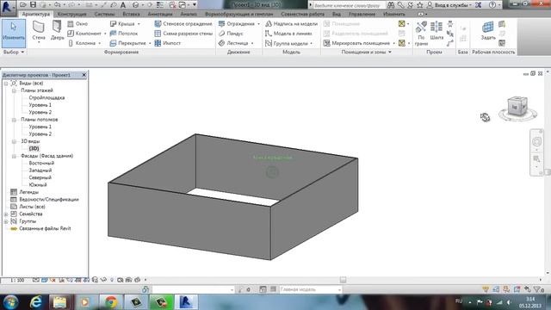Click Задать work plane tool
This screenshot has width=551, height=310.
pyautogui.click(x=488, y=30)
